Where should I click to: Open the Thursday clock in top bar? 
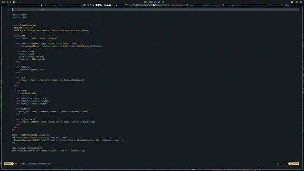[x=152, y=2]
